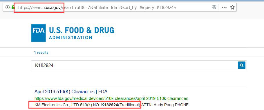Click the '1 results' count text
The image size is (264, 110).
(41, 53)
